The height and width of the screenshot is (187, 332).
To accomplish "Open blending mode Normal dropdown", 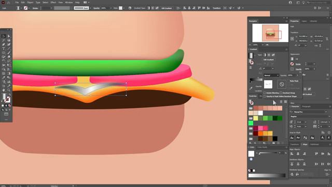I will point(271,75).
